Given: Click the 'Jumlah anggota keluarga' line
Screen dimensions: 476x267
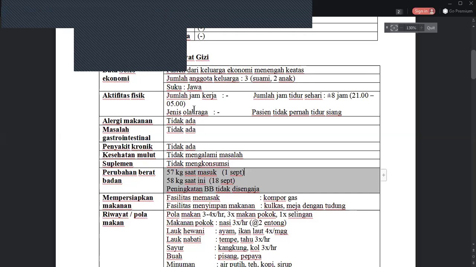Looking at the screenshot, I should 231,79.
